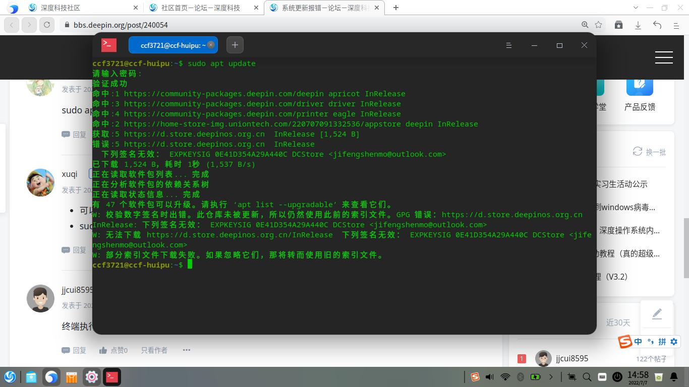Click the pencil compose icon on the forum page
This screenshot has height=387, width=689.
click(657, 314)
